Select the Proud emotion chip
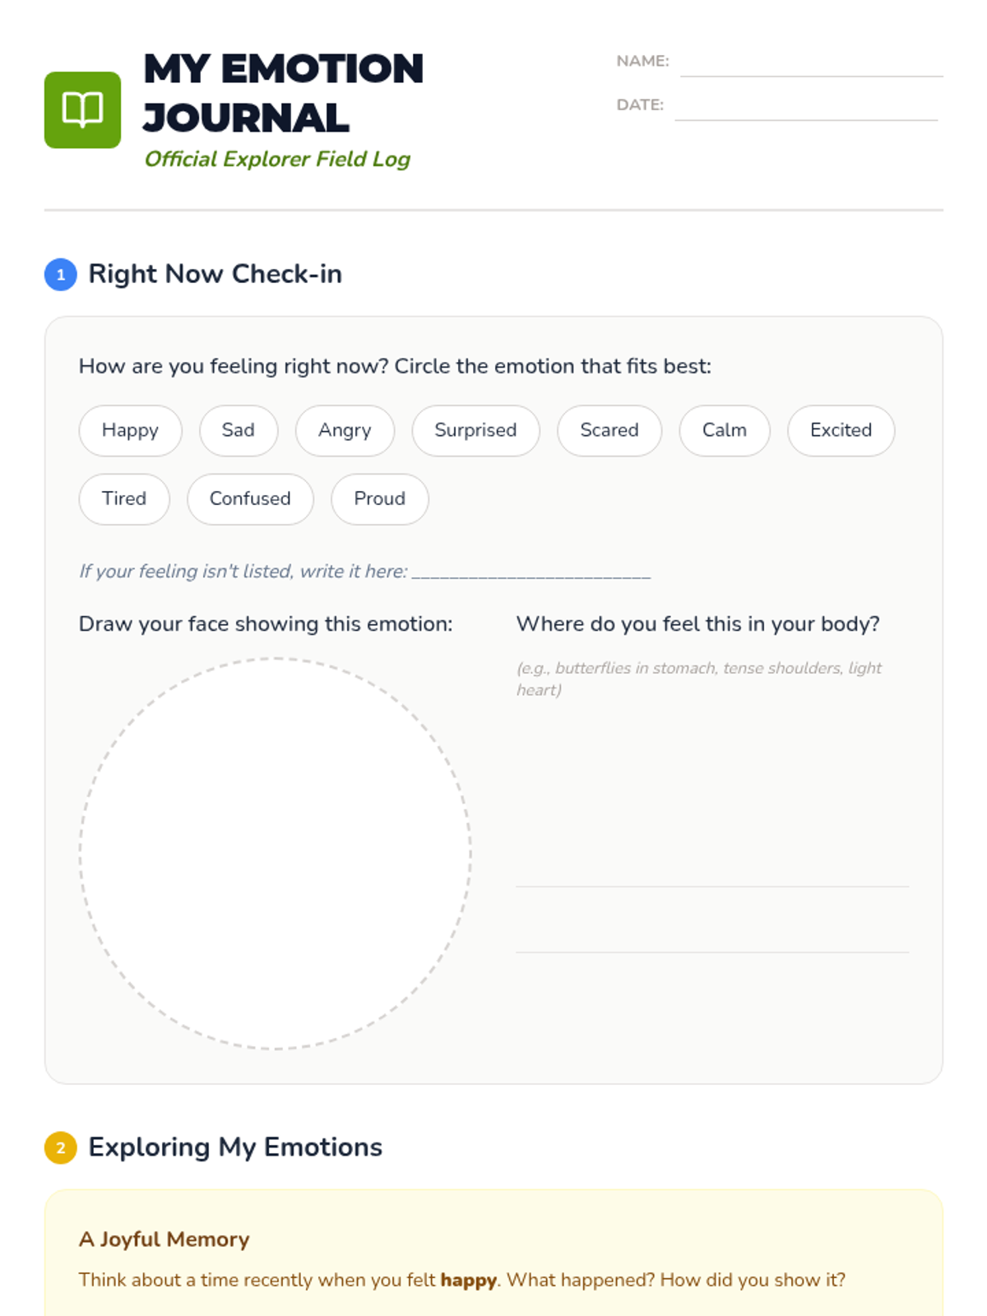This screenshot has height=1316, width=987. [380, 498]
